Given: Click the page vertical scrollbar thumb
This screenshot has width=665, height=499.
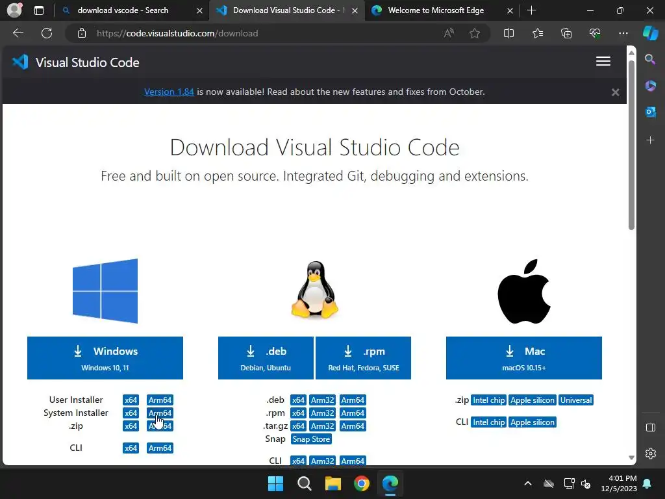Looking at the screenshot, I should pyautogui.click(x=631, y=144).
